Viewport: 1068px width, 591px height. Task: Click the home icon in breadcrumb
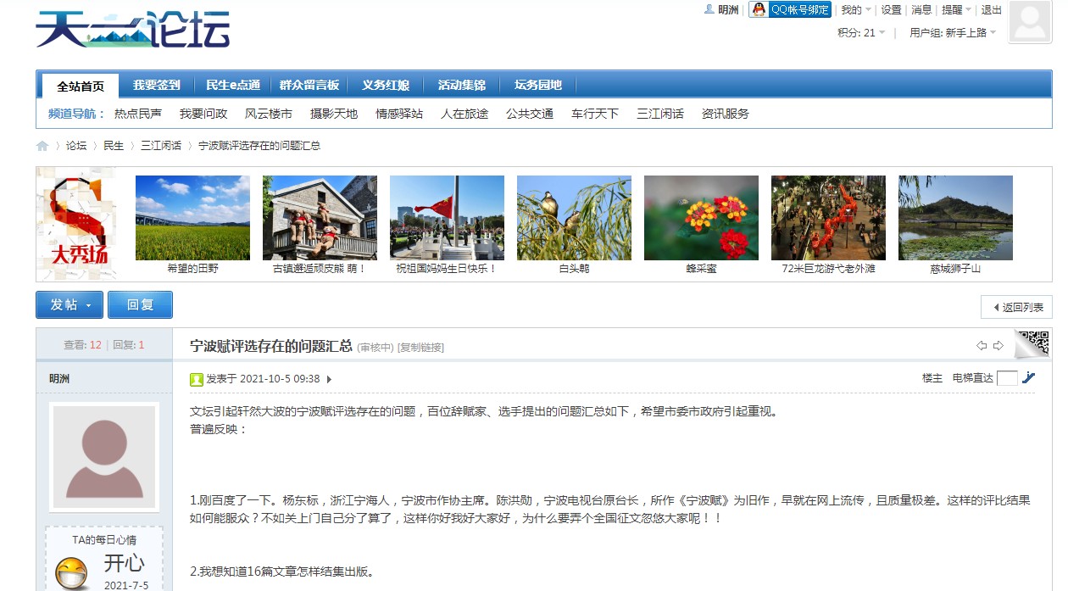42,146
